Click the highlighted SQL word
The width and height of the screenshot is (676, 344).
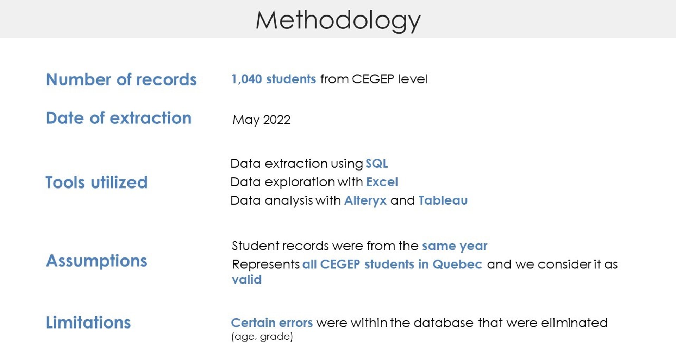pyautogui.click(x=376, y=164)
